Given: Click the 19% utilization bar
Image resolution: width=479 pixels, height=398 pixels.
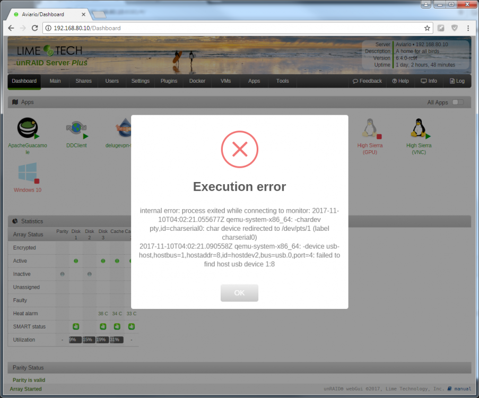Looking at the screenshot, I should click(103, 340).
